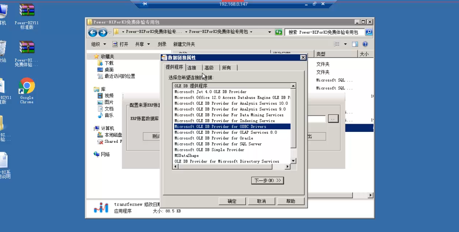The height and width of the screenshot is (232, 459).
Task: Select 库 in navigation pane
Action: [99, 89]
